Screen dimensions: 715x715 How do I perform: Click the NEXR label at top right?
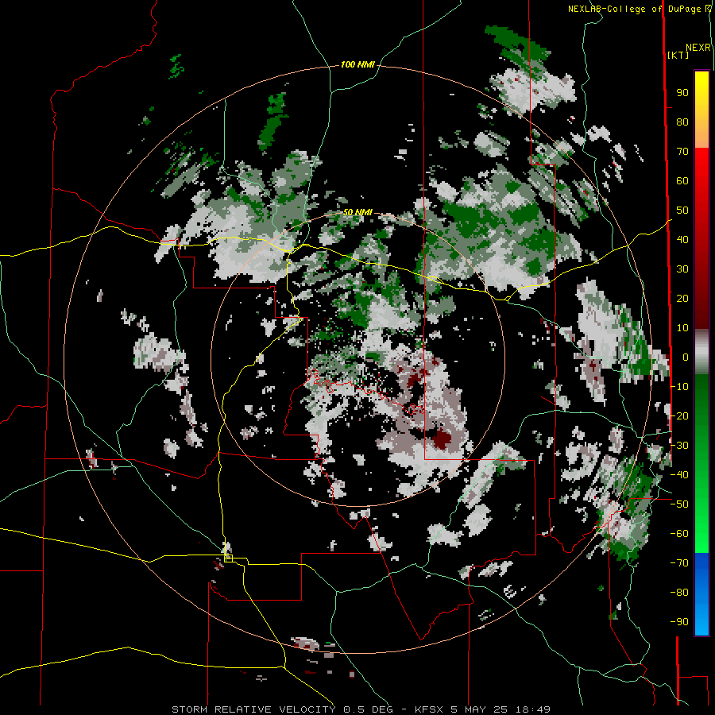pyautogui.click(x=698, y=48)
